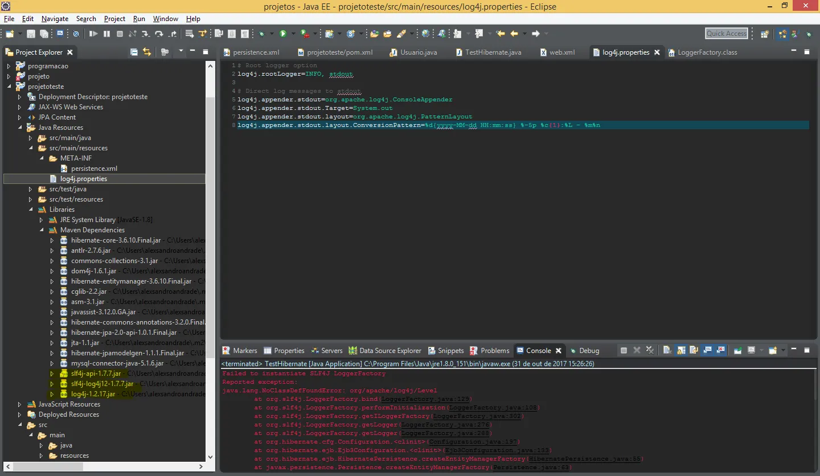Toggle Link with Editor in Project Explorer

pyautogui.click(x=147, y=52)
